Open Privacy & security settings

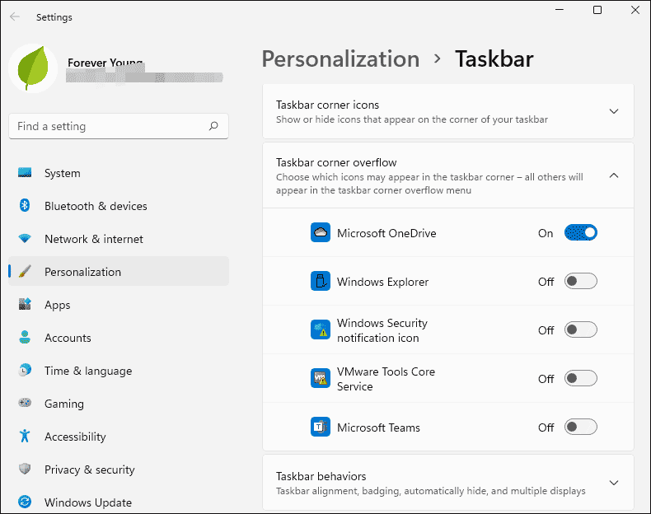coord(119,469)
